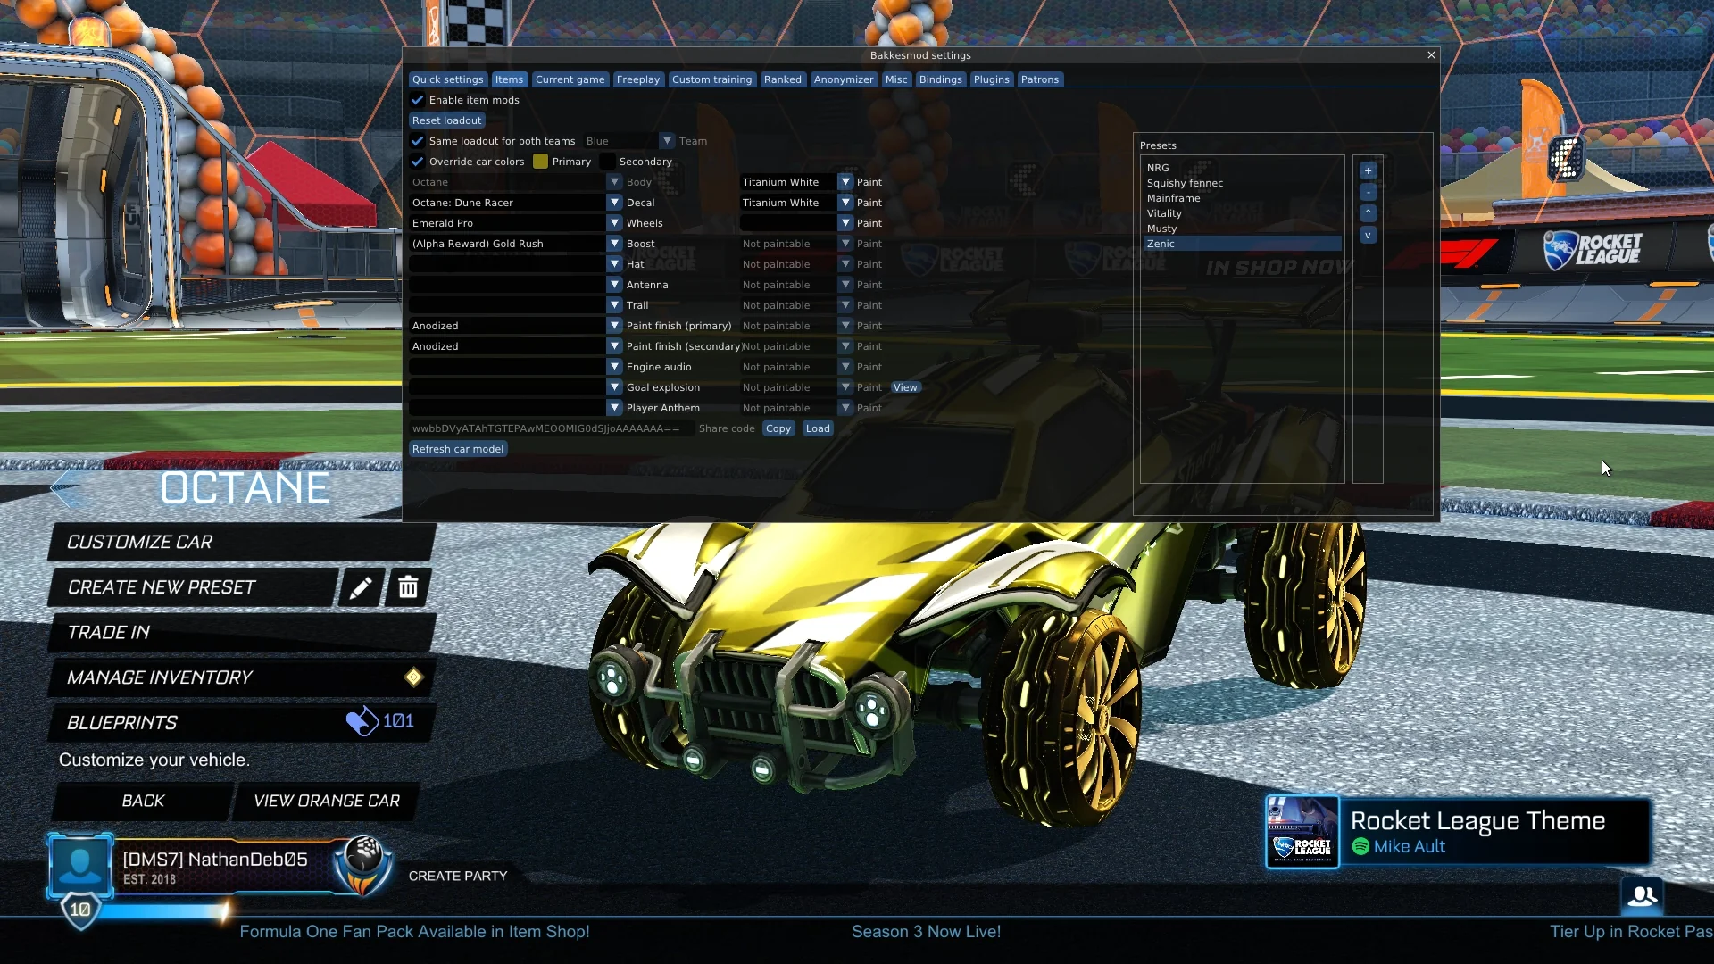The height and width of the screenshot is (964, 1714).
Task: Expand Boost item dropdown selector
Action: 613,243
